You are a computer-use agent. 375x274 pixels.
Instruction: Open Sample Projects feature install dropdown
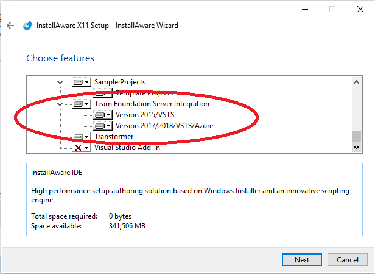tap(82, 83)
